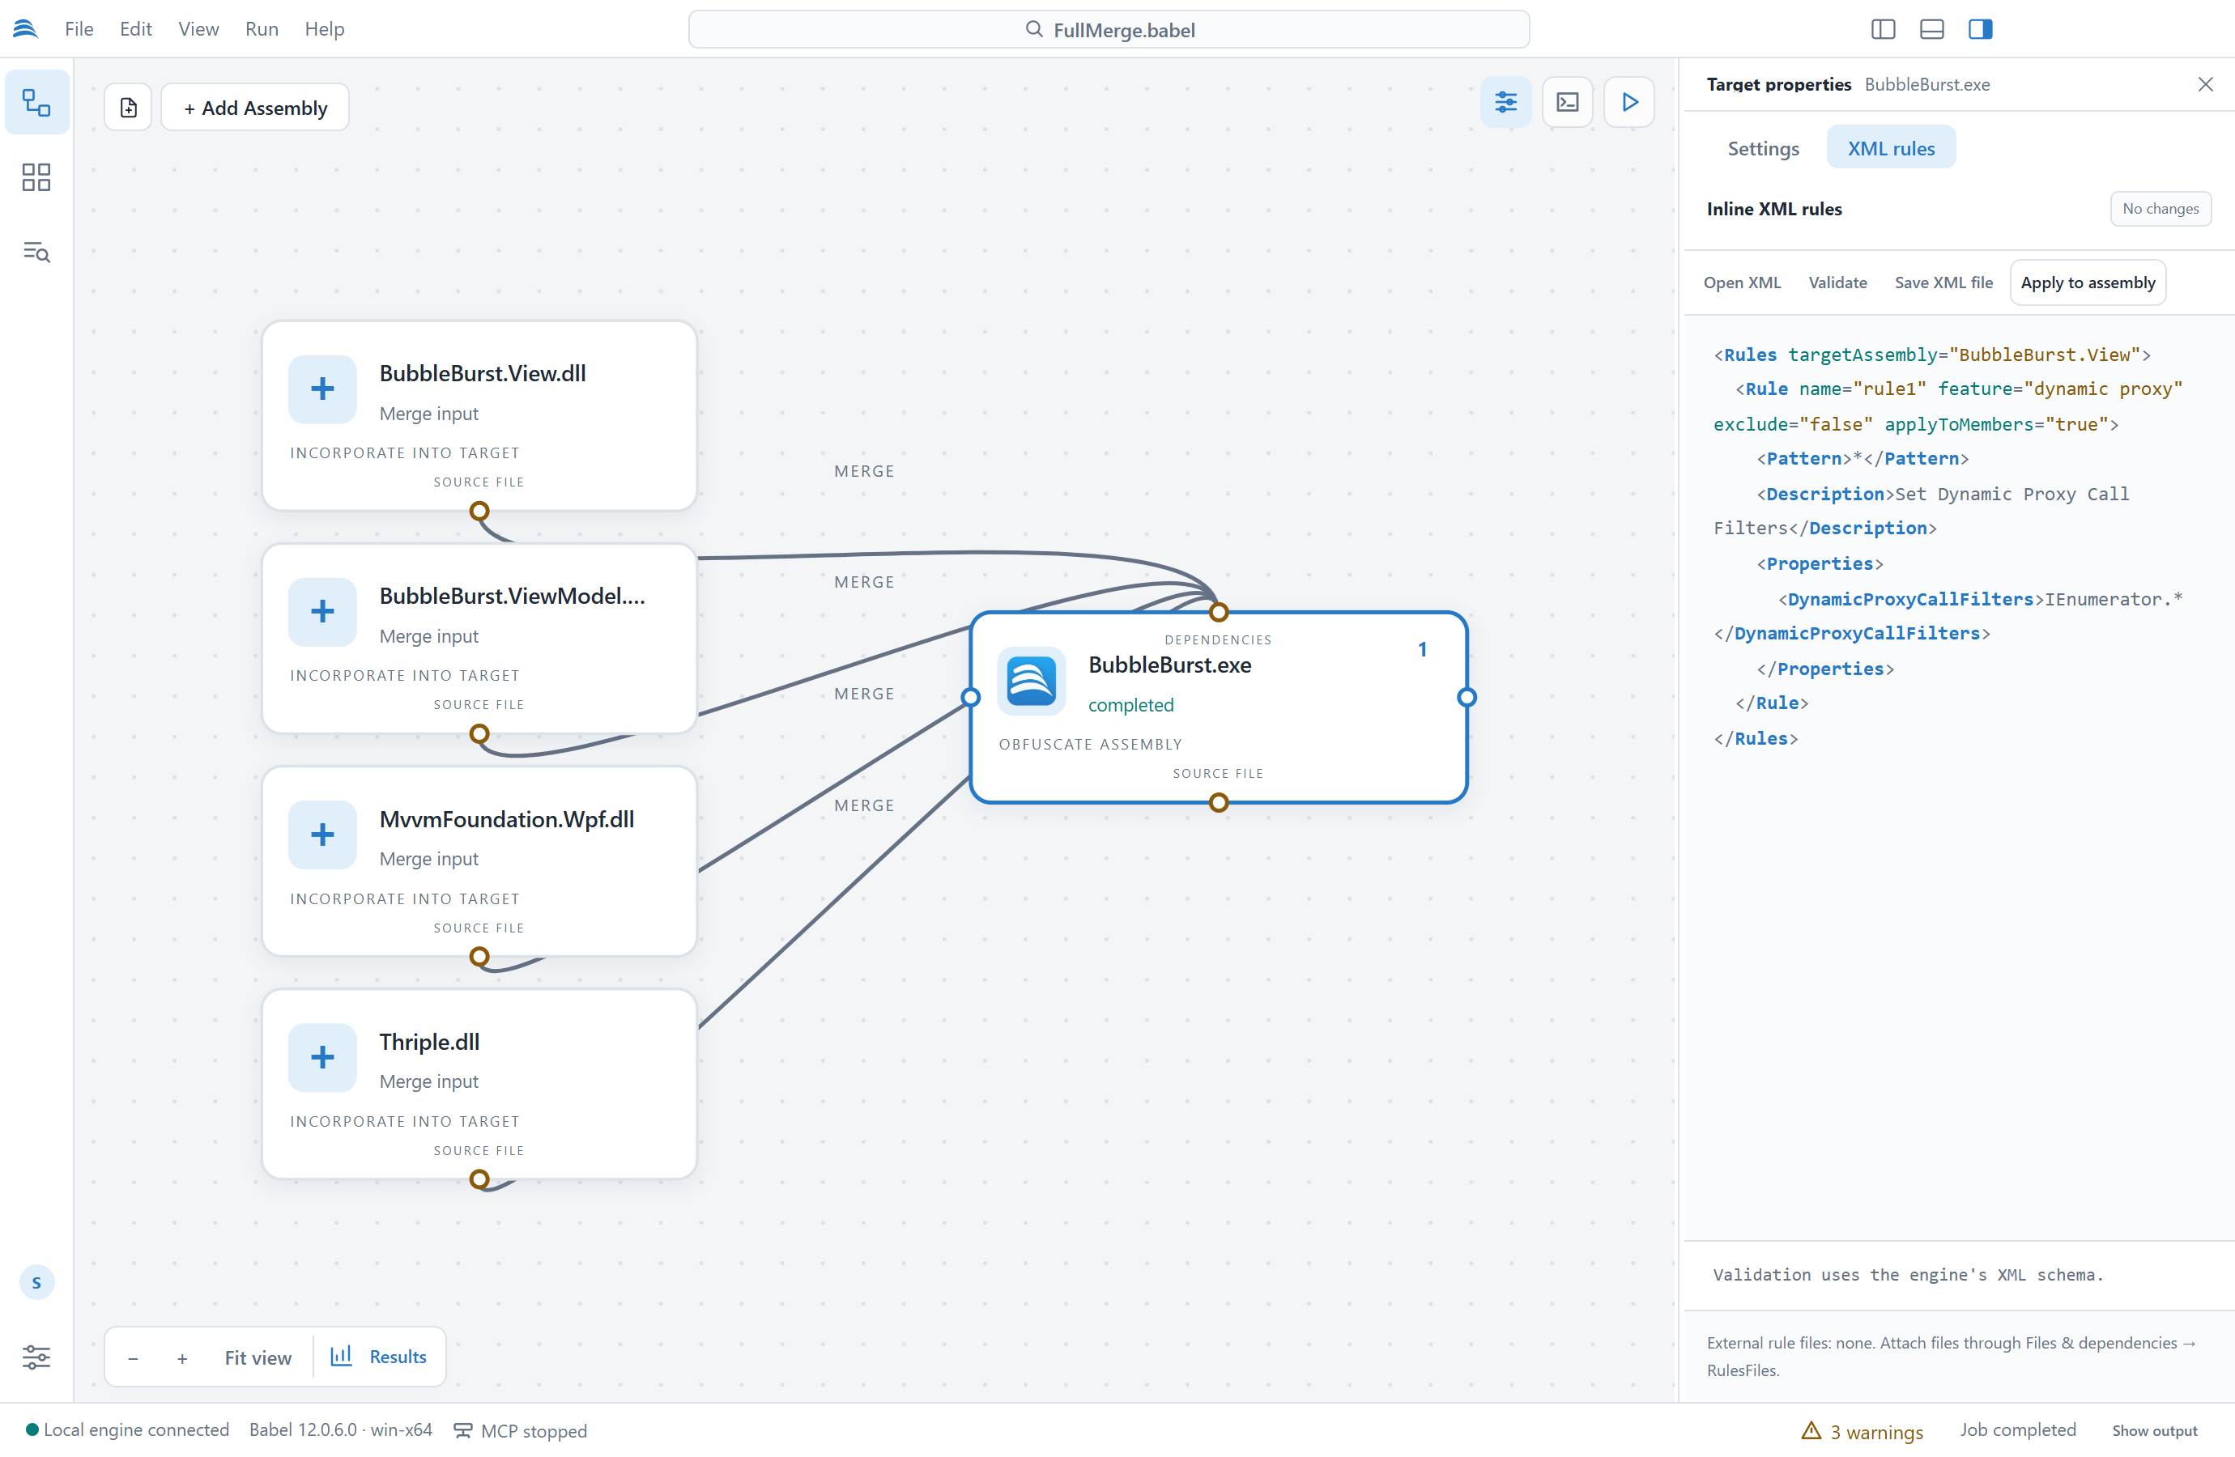Viewport: 2235px width, 1457px height.
Task: Open the File menu
Action: (x=79, y=29)
